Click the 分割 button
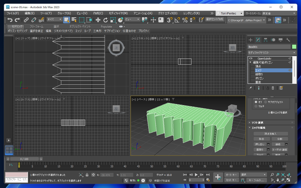 coord(280,139)
